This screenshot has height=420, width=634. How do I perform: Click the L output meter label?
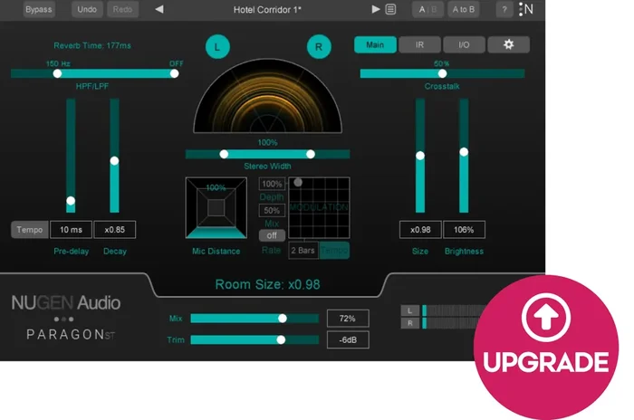[410, 310]
